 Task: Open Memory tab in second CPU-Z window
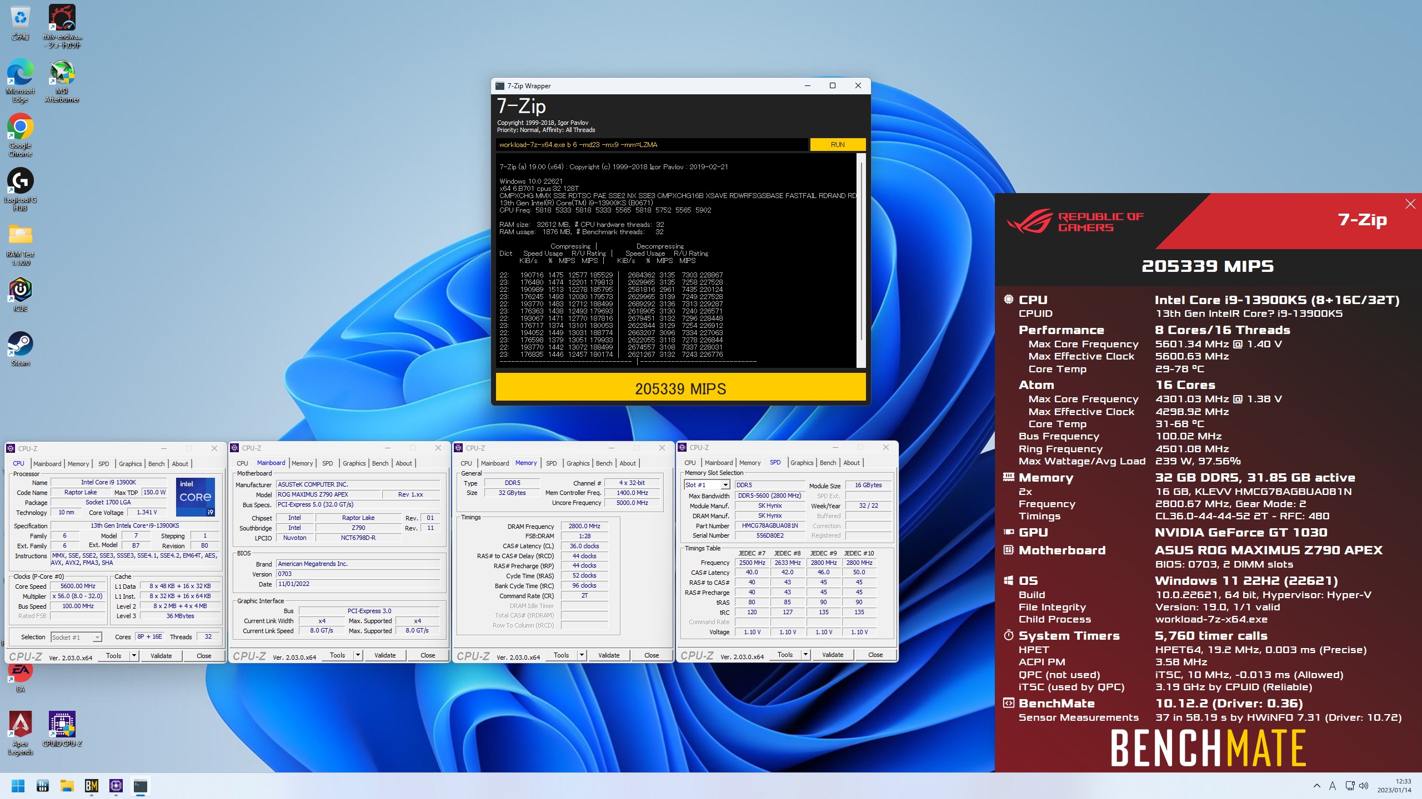pos(302,463)
